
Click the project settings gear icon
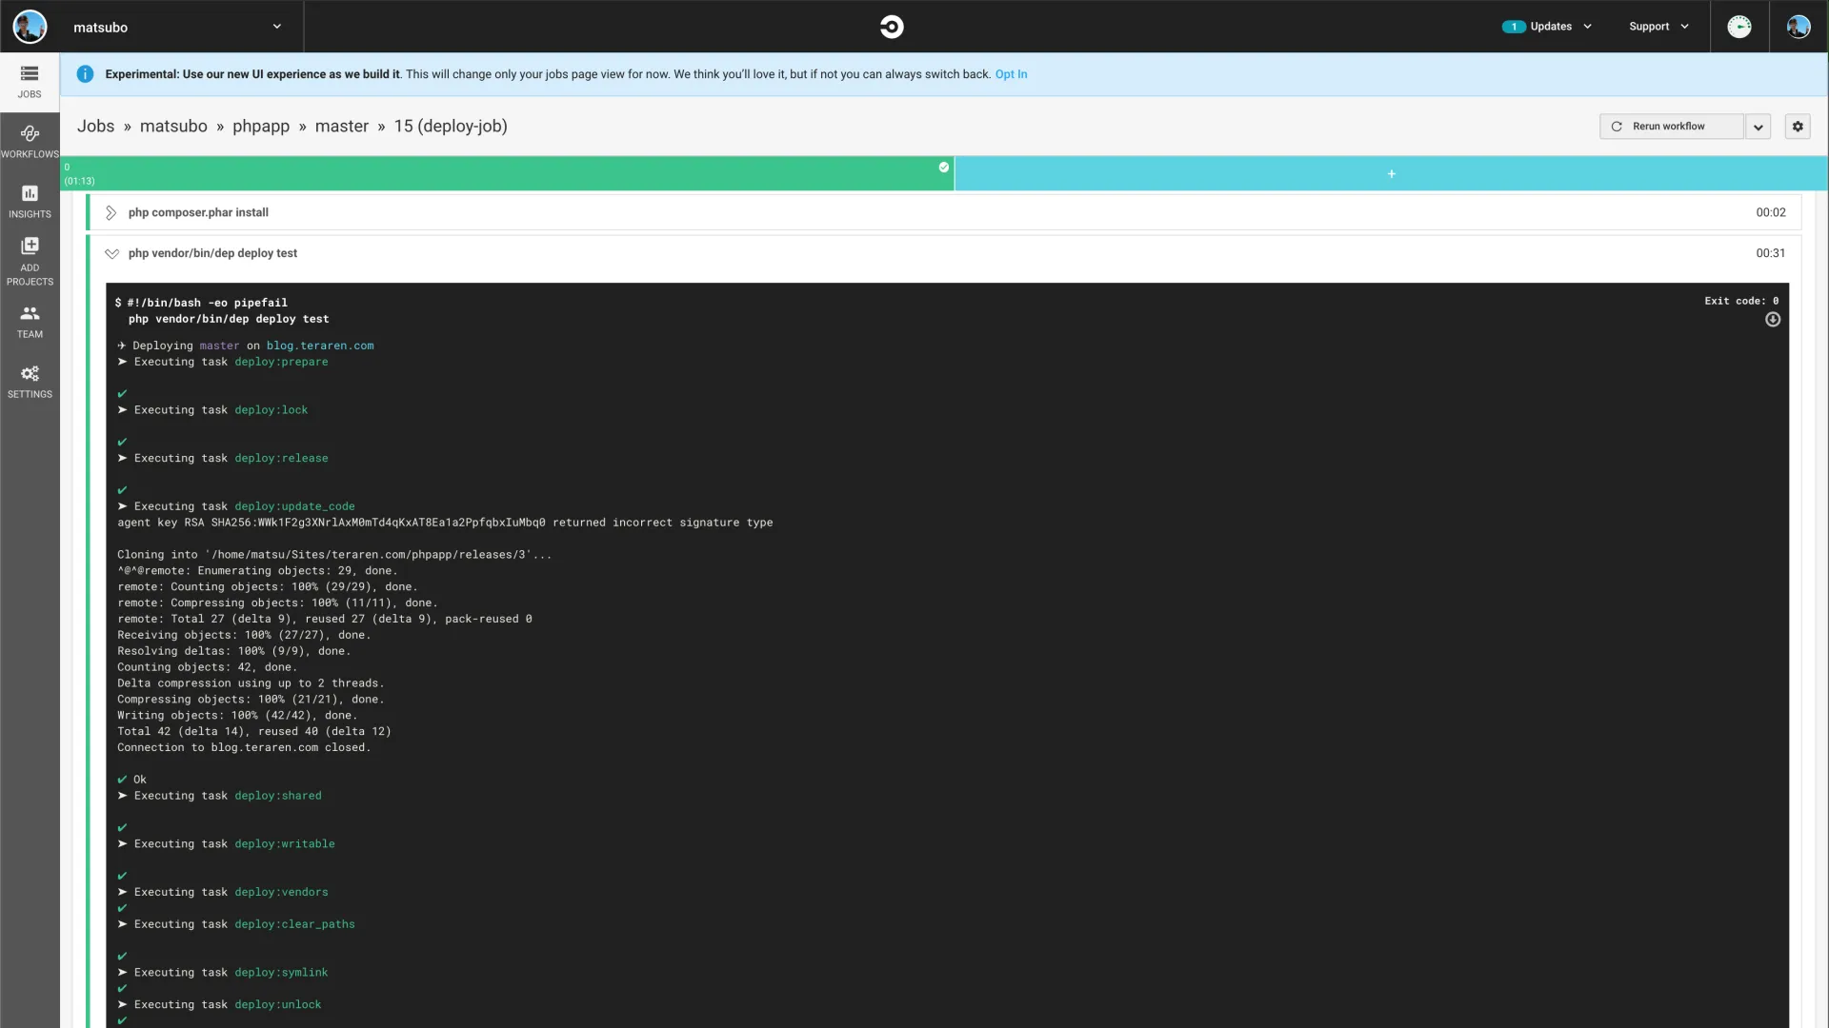tap(1798, 127)
